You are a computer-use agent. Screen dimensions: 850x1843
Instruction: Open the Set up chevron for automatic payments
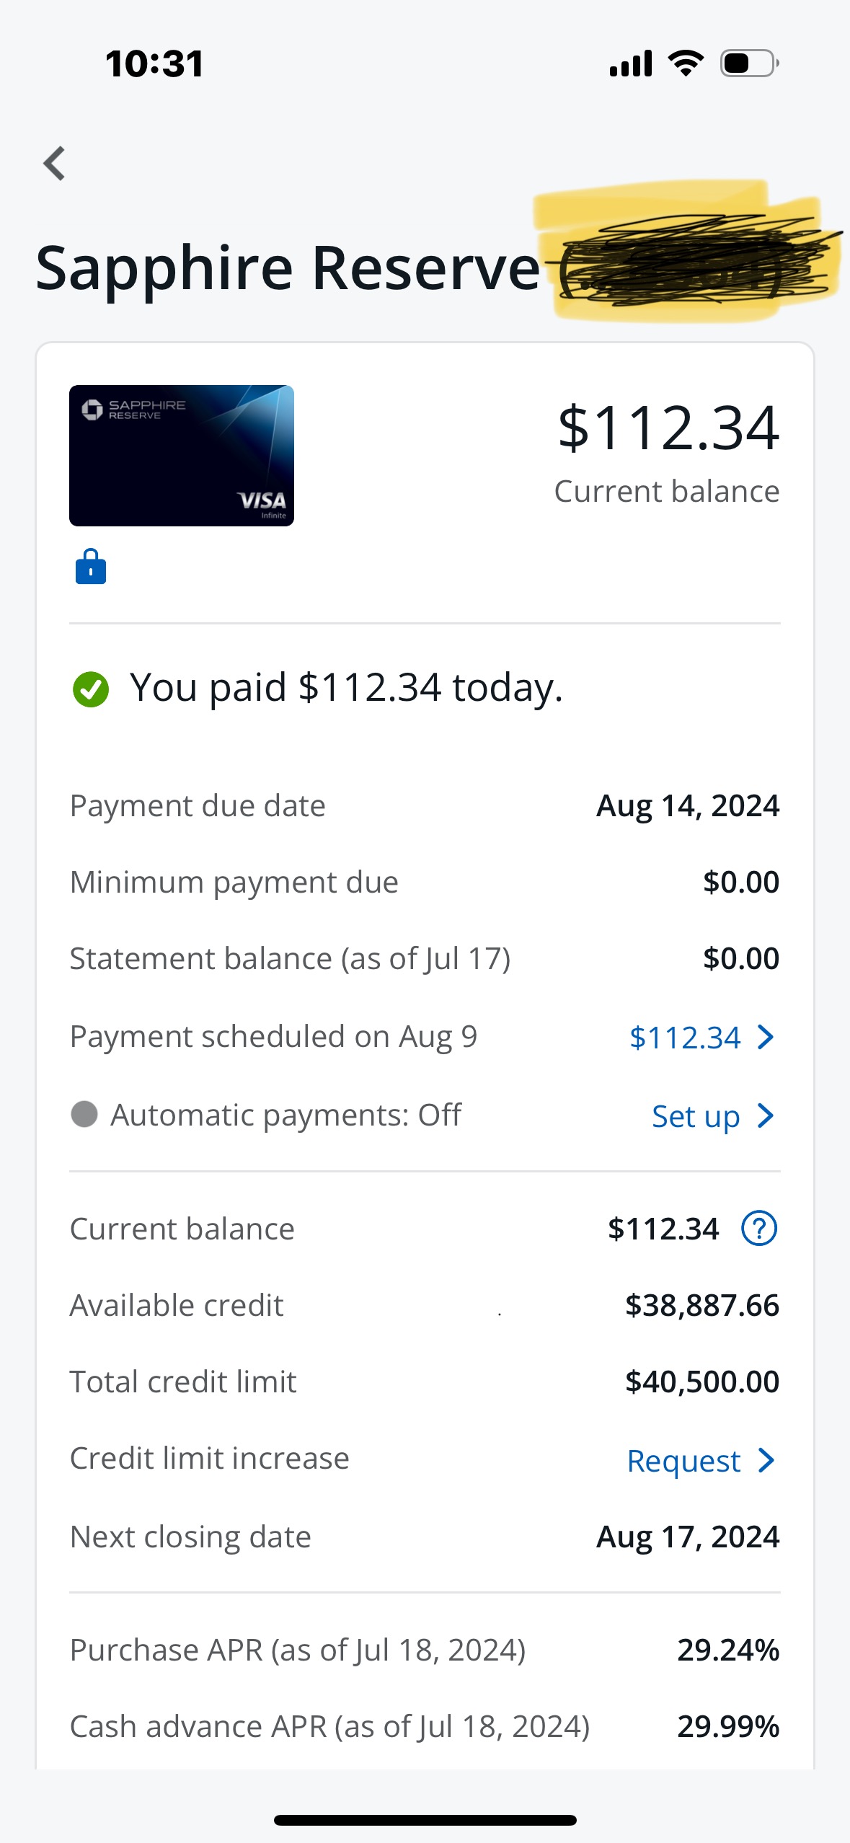coord(766,1116)
